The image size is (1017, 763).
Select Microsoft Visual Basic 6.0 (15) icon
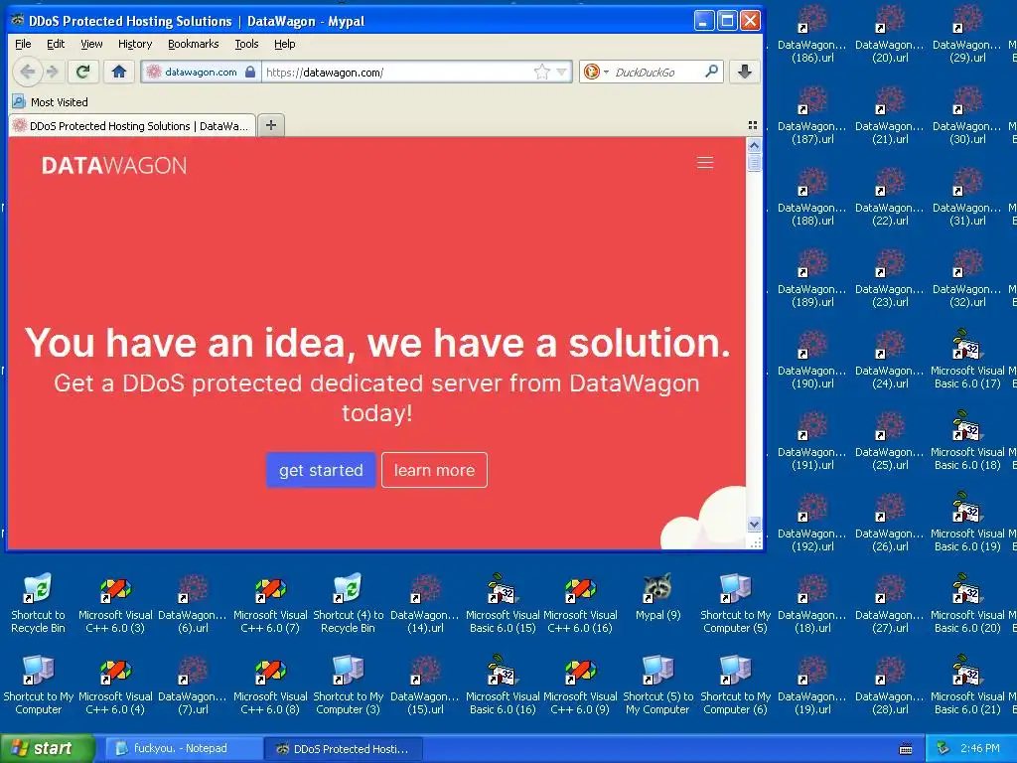pyautogui.click(x=503, y=603)
